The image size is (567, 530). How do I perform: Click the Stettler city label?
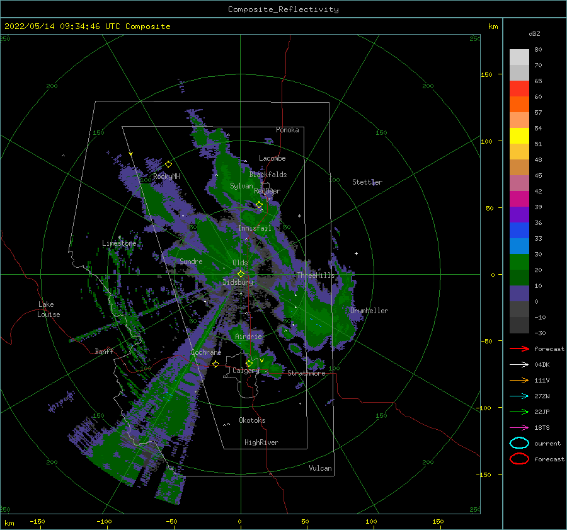[367, 182]
